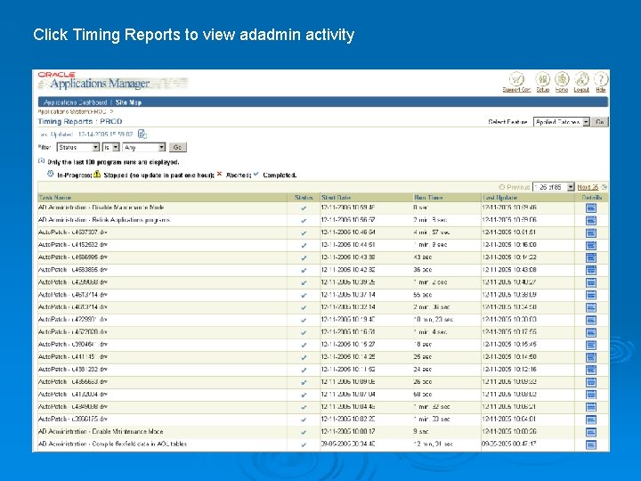The image size is (641, 481).
Task: Click start date '09-05-2005 00:34:45'
Action: click(348, 444)
